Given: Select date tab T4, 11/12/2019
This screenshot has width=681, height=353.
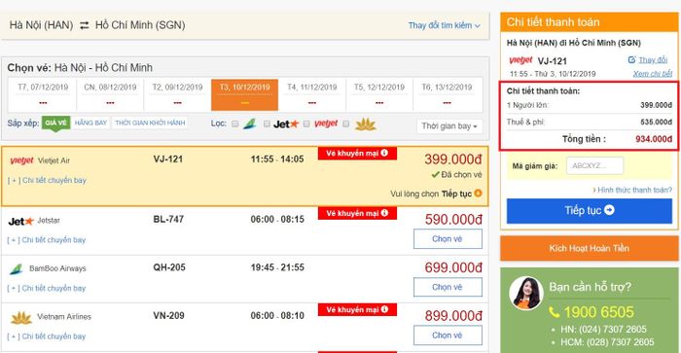Looking at the screenshot, I should pos(312,94).
